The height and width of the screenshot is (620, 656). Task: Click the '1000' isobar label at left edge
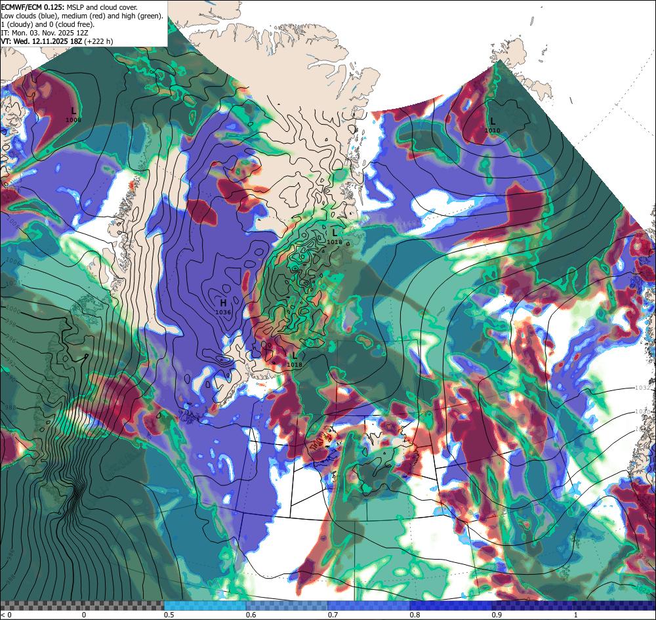click(x=12, y=311)
